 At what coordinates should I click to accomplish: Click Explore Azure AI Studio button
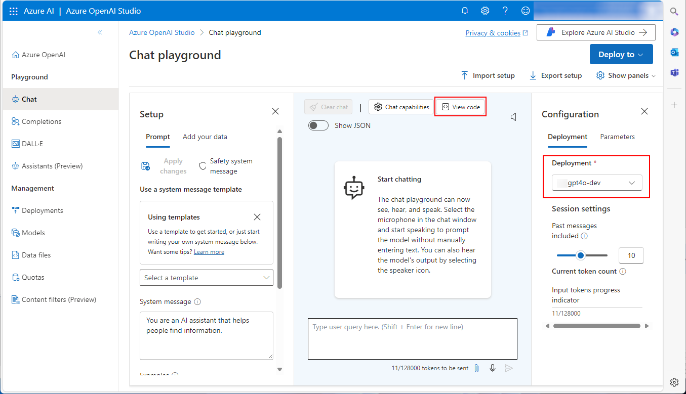coord(596,32)
